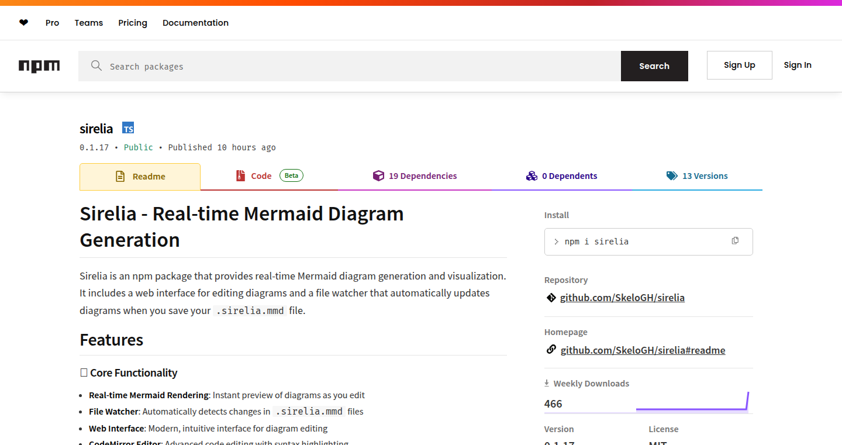Click the Beta badge on Code tab

291,175
